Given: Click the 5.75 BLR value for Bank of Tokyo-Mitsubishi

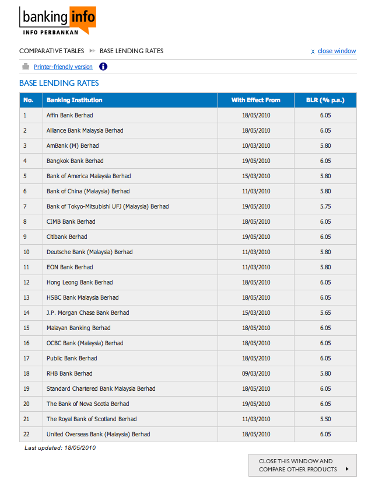Looking at the screenshot, I should pos(325,206).
